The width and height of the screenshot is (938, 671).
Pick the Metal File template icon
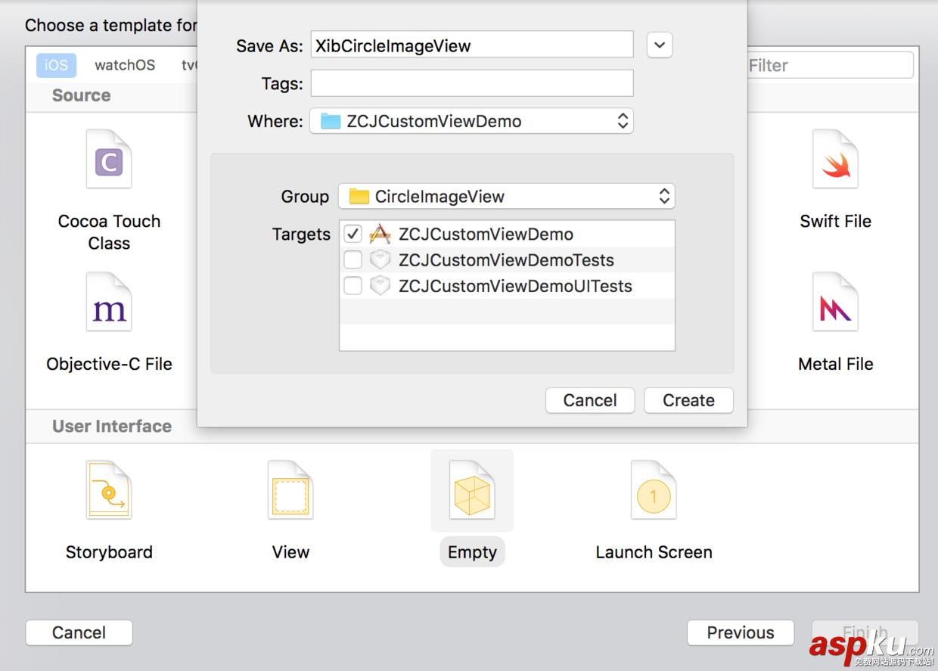click(835, 303)
